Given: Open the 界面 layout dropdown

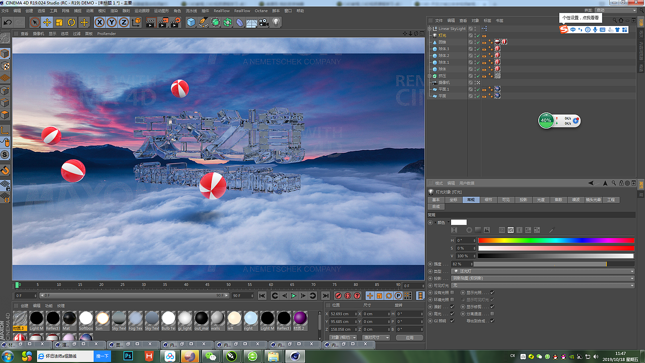Looking at the screenshot, I should coord(615,10).
